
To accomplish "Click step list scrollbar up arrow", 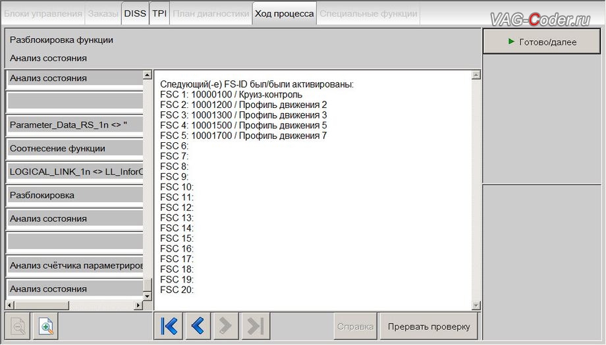I will (x=148, y=75).
